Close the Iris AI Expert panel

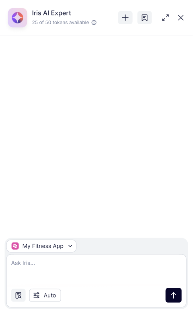click(181, 18)
